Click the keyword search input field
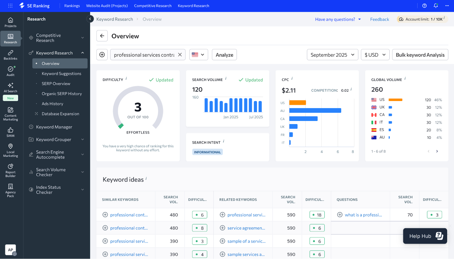Viewport: 454px width, 259px height. tap(144, 55)
